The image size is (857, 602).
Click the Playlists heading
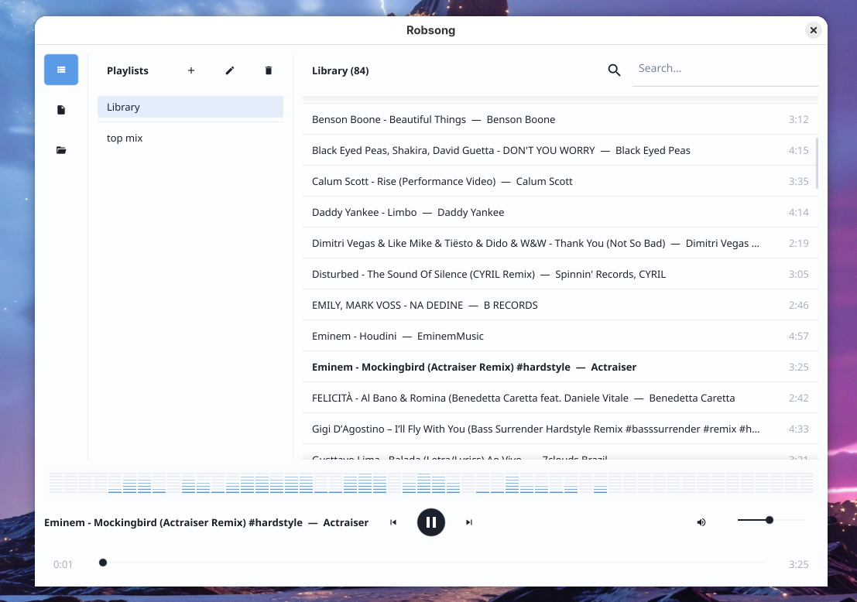point(127,70)
